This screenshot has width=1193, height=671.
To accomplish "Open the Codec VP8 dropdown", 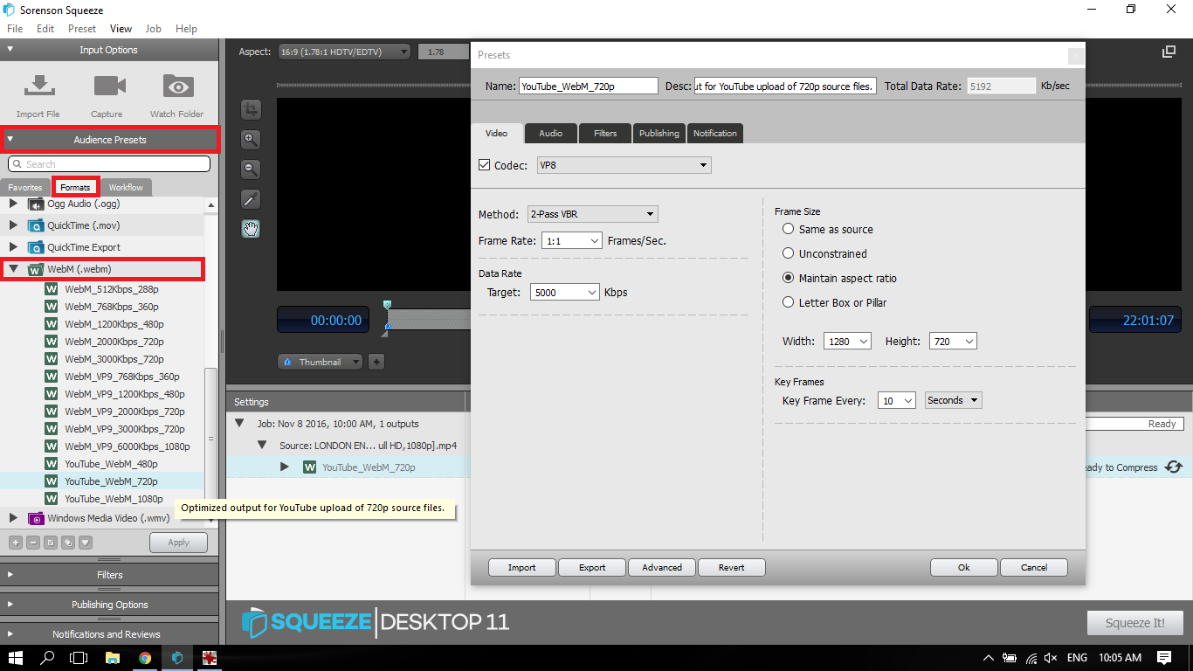I will click(624, 165).
